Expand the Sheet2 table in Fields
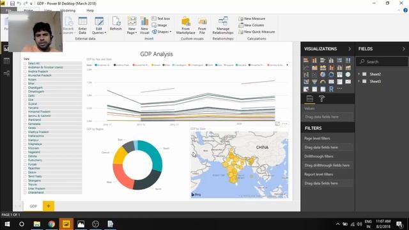 coord(359,74)
